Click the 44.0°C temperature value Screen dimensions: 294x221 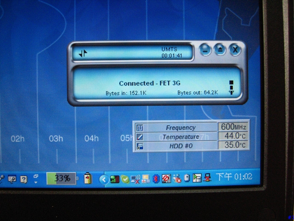(x=233, y=136)
